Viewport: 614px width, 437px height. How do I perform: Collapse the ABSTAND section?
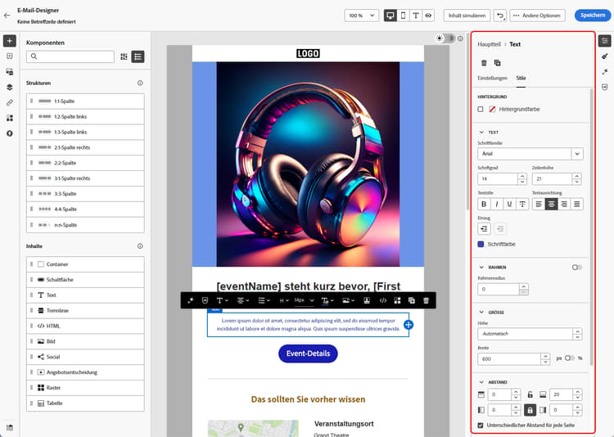click(x=481, y=382)
